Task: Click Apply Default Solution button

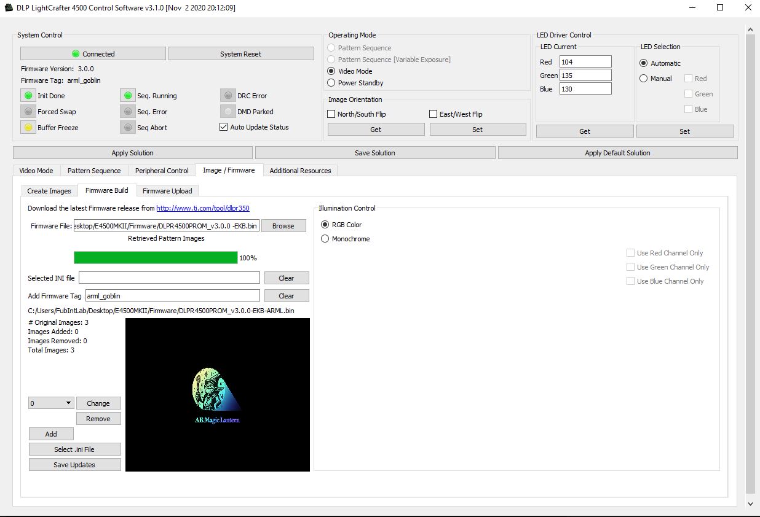Action: click(x=617, y=153)
